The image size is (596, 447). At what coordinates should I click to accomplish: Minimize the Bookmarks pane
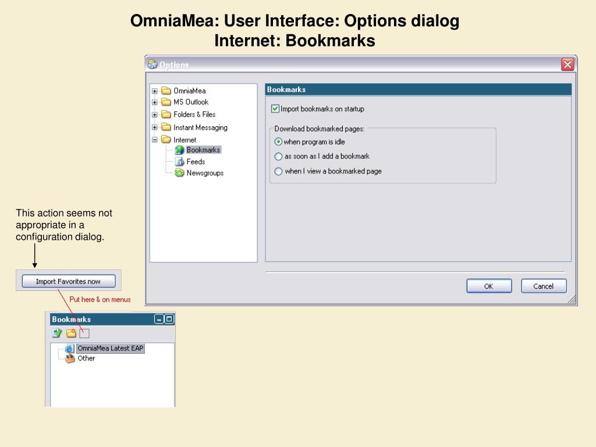[159, 320]
